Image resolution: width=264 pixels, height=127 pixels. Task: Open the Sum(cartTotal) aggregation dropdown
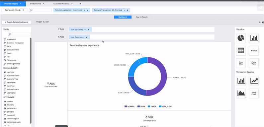(x=85, y=30)
